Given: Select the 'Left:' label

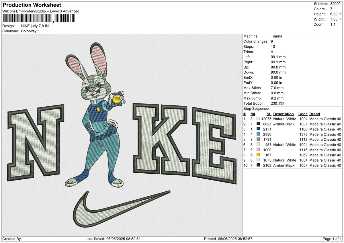Looking at the screenshot, I should pyautogui.click(x=247, y=57).
